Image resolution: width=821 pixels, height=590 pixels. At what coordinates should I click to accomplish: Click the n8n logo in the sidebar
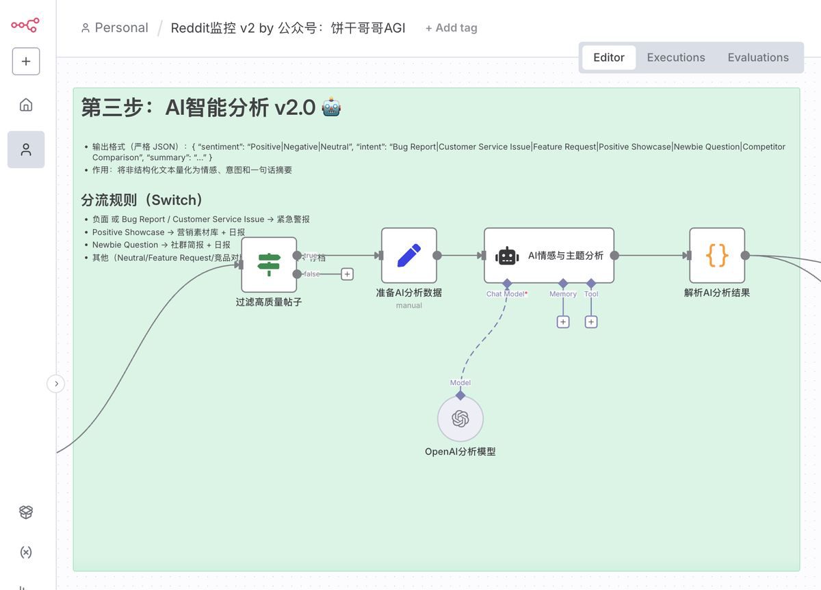(25, 24)
